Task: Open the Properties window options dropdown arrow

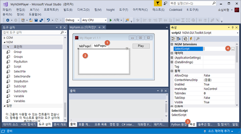Action: pyautogui.click(x=229, y=27)
